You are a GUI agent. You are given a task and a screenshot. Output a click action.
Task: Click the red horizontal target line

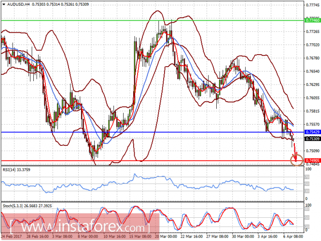click(x=153, y=160)
